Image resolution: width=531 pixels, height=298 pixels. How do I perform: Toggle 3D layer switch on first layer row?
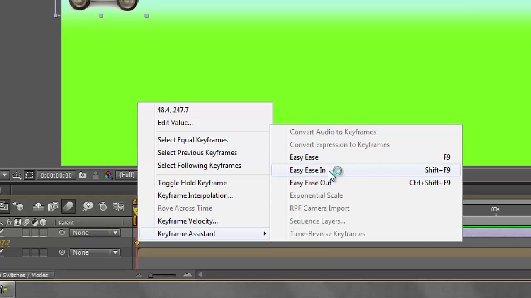coord(43,233)
